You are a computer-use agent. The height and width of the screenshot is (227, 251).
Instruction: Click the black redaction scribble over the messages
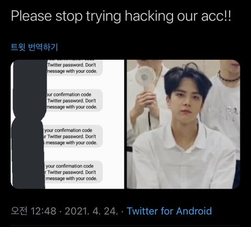tap(29, 124)
